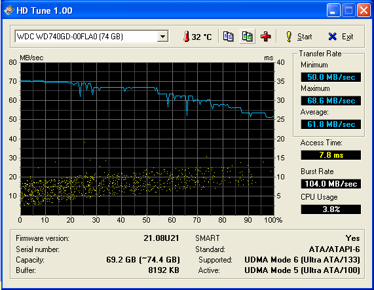Click the Minimum 50.0 MB/sec value

[331, 77]
